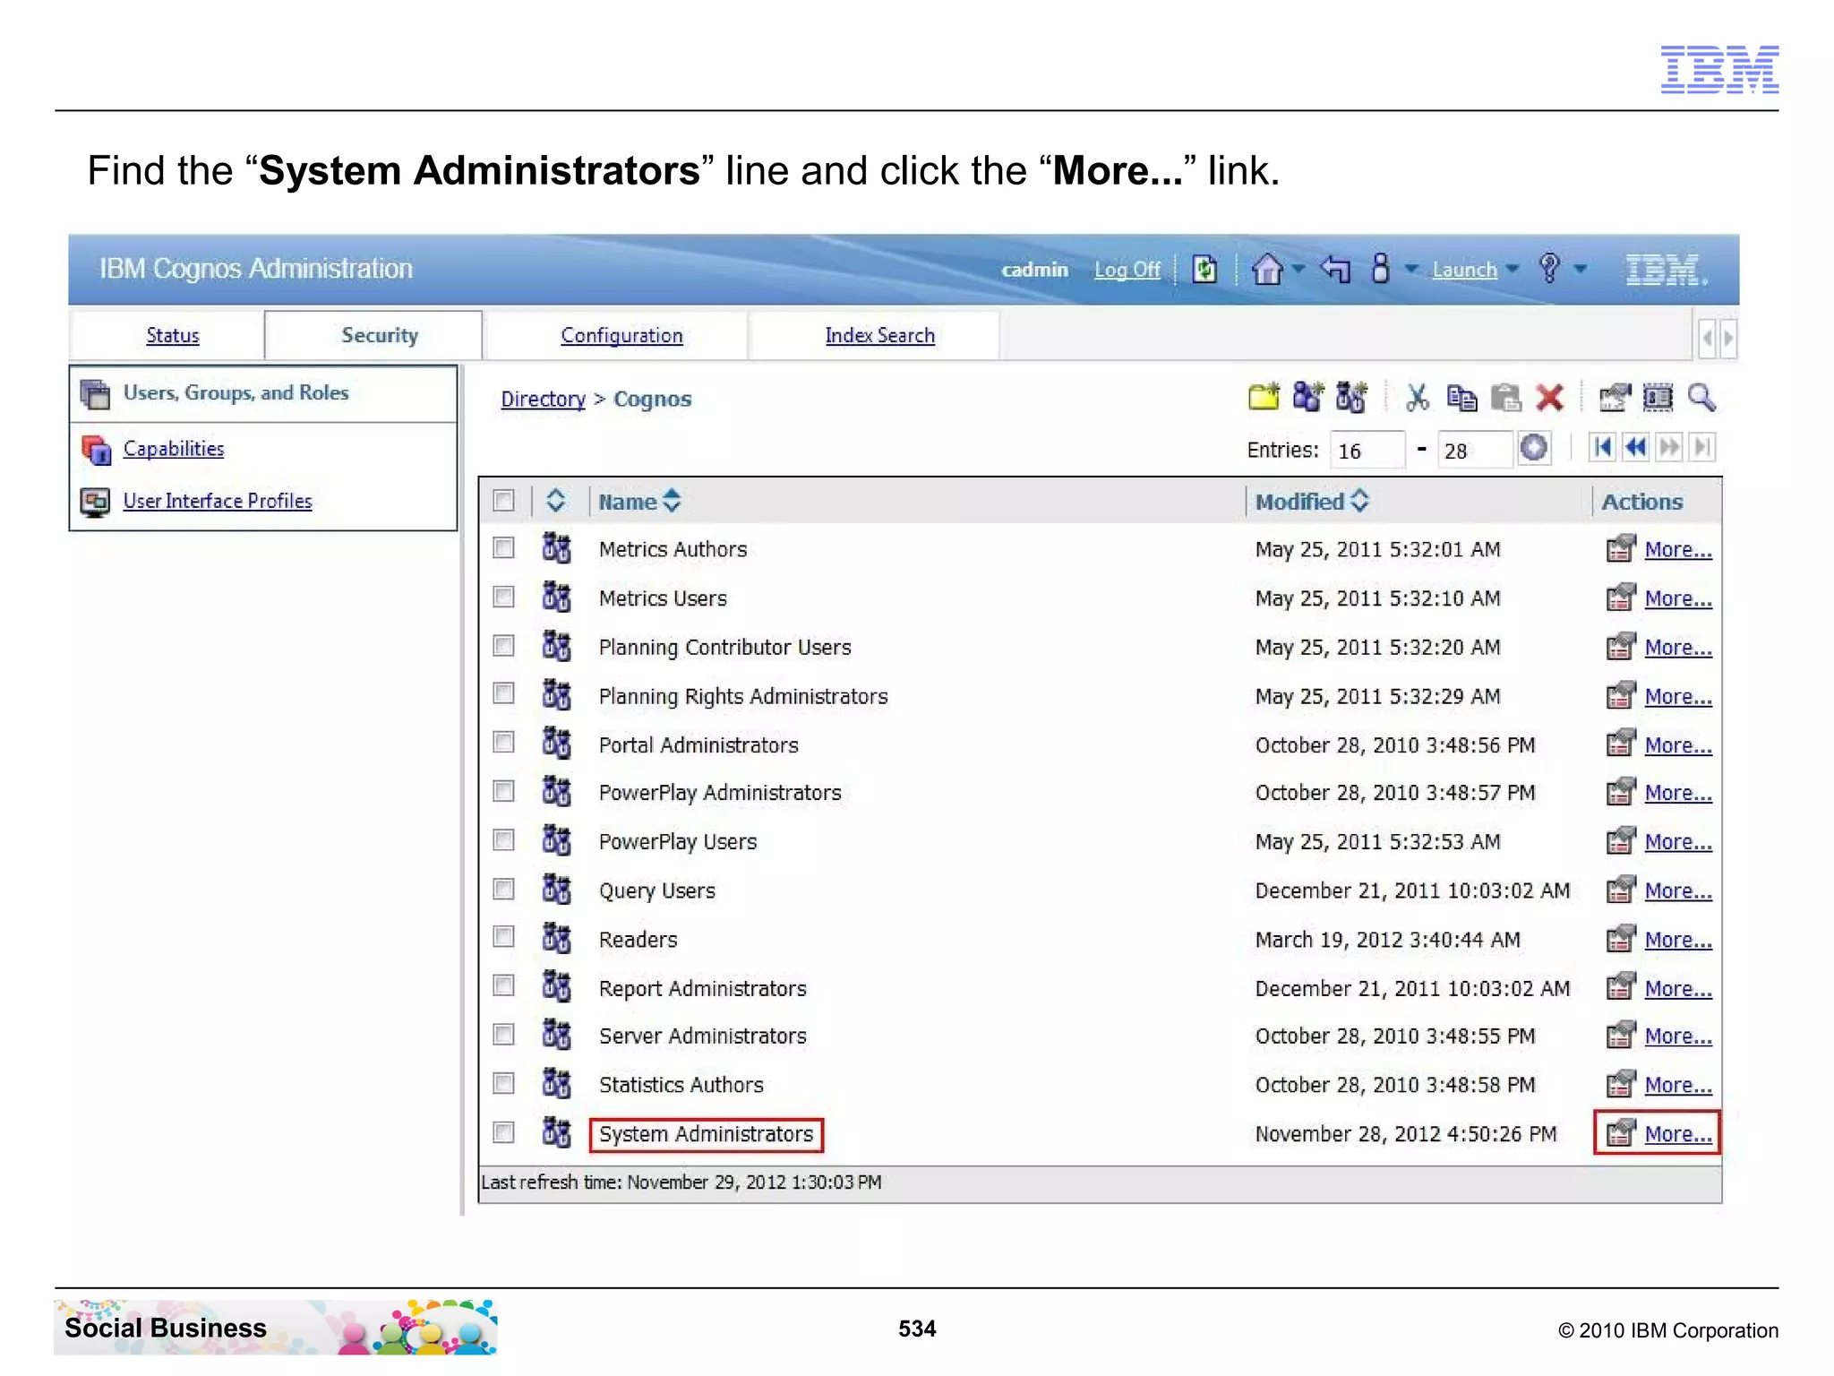Click the Help question mark icon
The image size is (1834, 1376).
coord(1549,268)
